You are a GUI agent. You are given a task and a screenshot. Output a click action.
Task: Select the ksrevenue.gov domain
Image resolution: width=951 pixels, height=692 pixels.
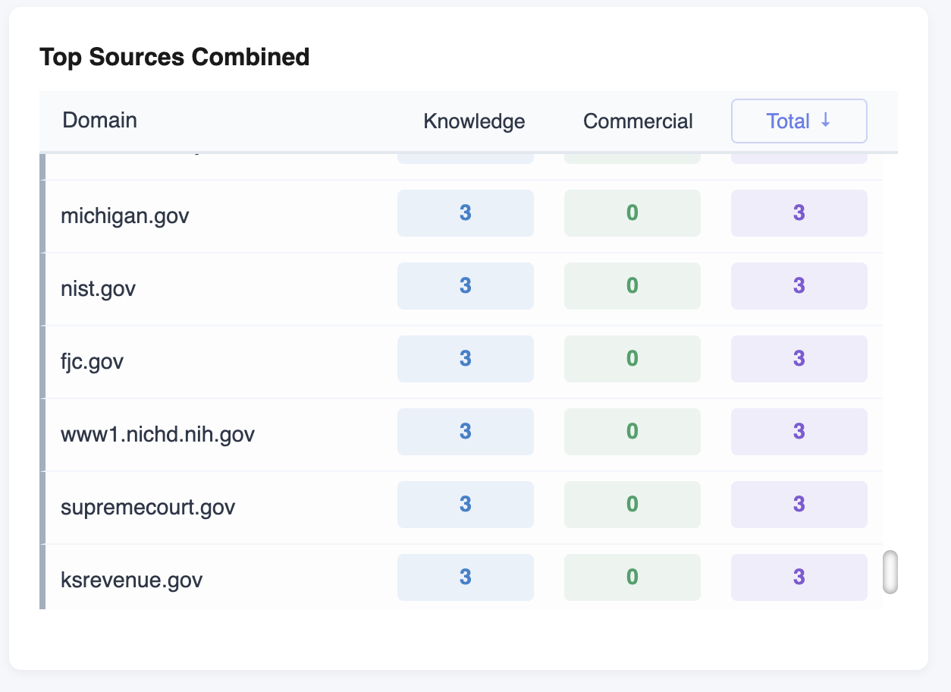[x=132, y=580]
